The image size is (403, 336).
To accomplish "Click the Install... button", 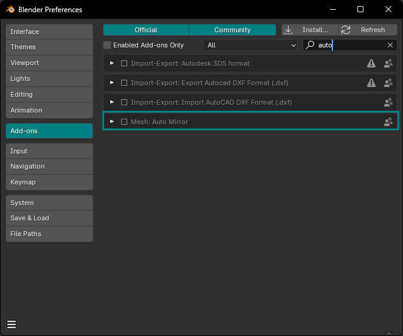I will pyautogui.click(x=310, y=30).
